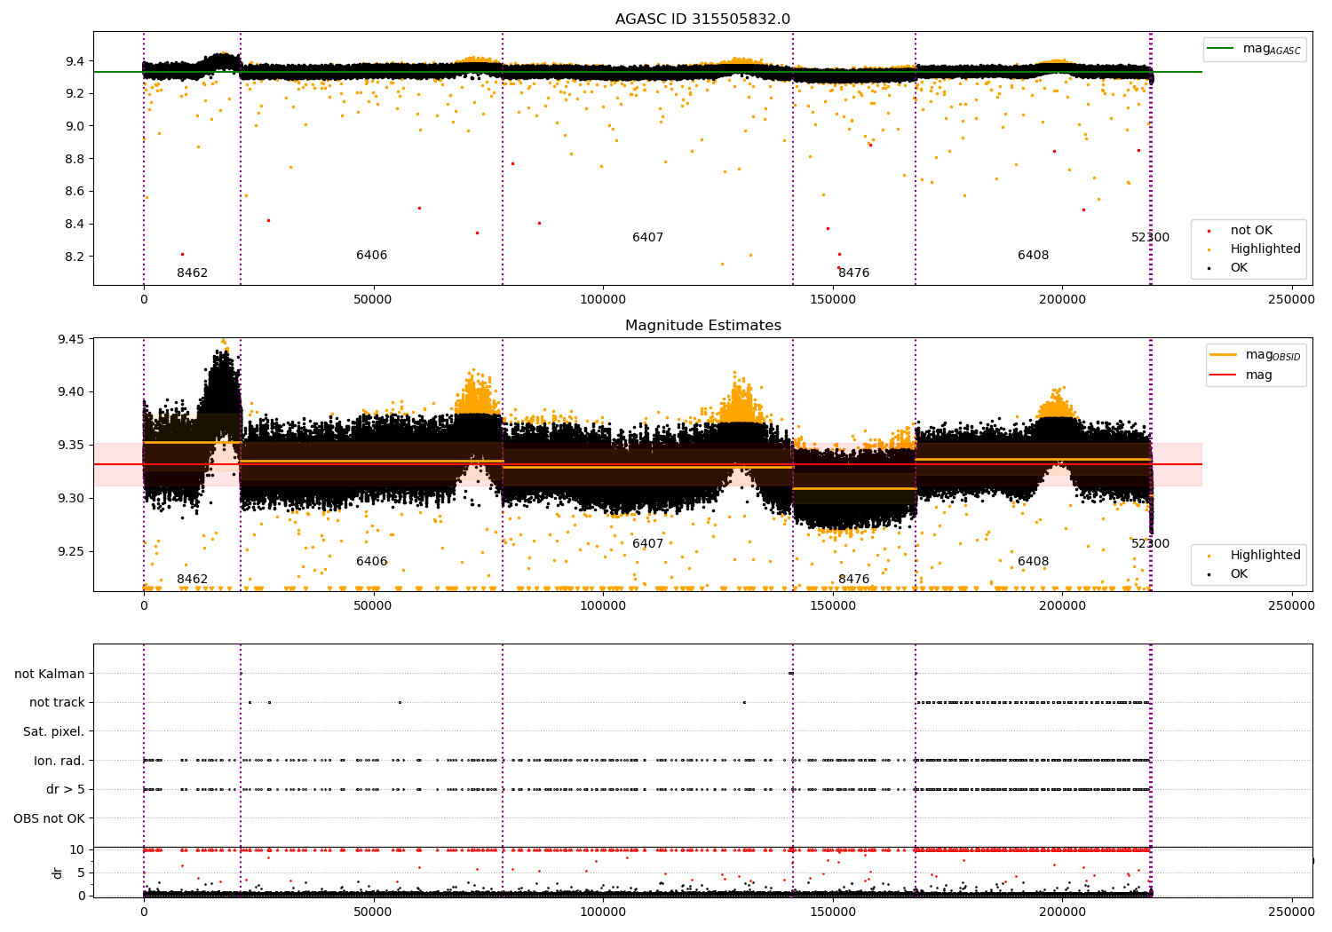Select label 6407 in Magnitude Estimates panel
The height and width of the screenshot is (932, 1332).
point(647,544)
